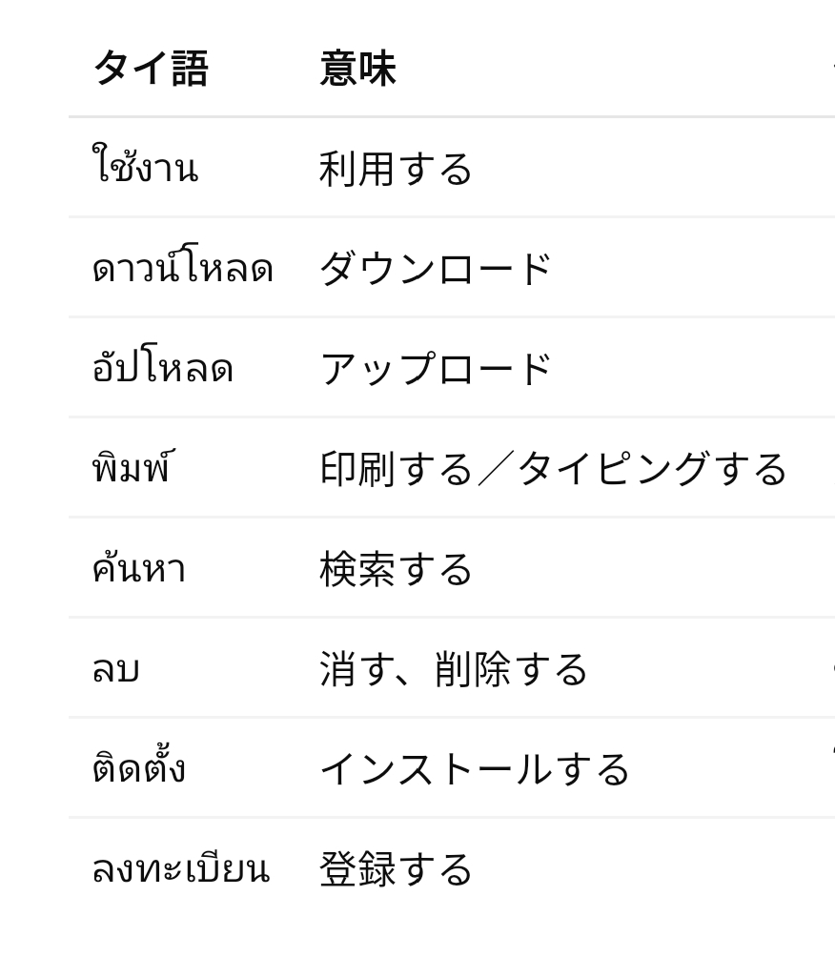Click the meaning アップロード
Image resolution: width=835 pixels, height=957 pixels.
click(436, 369)
